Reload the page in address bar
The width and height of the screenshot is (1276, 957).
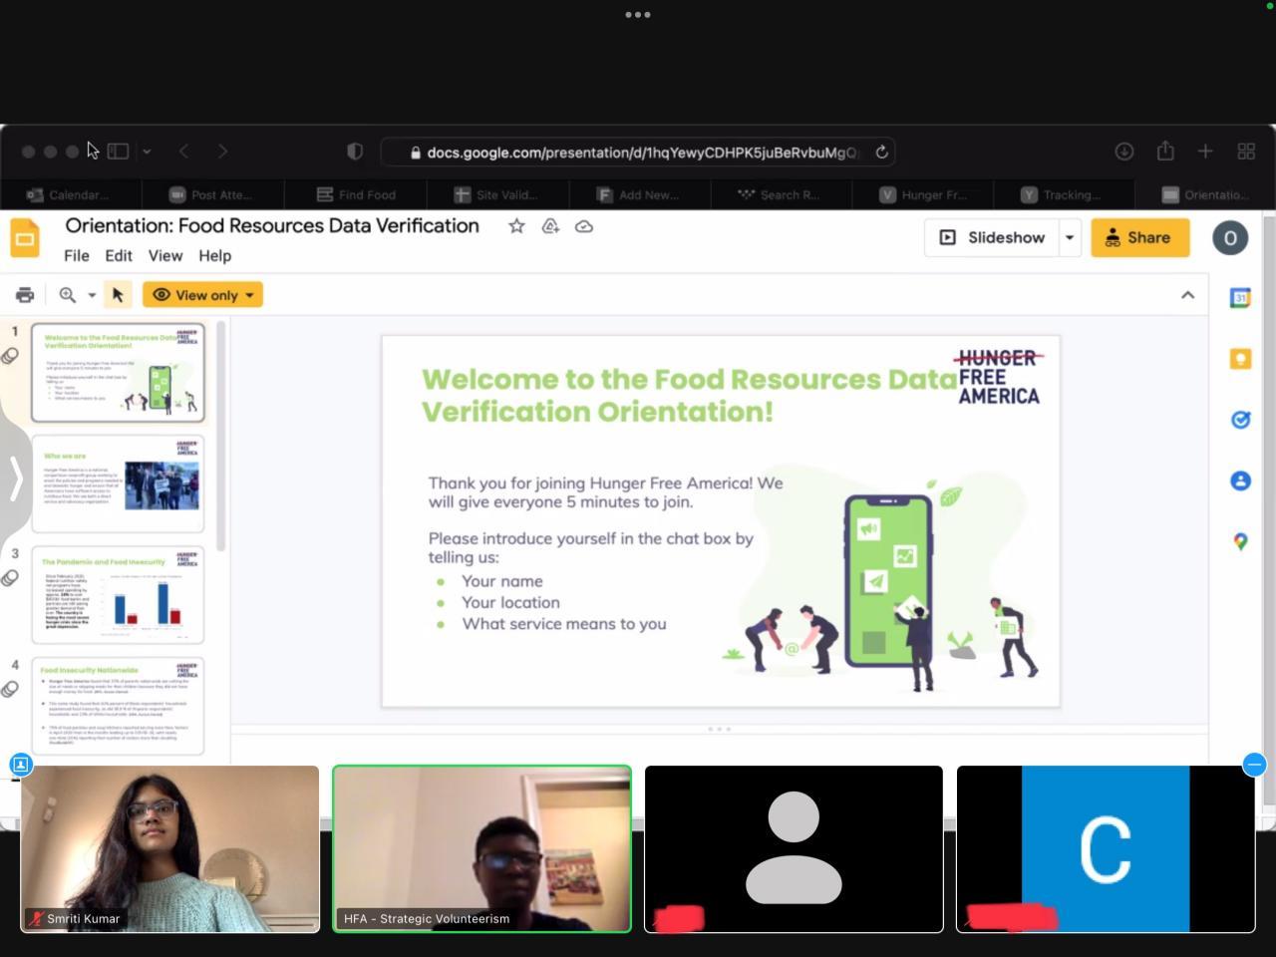(881, 153)
